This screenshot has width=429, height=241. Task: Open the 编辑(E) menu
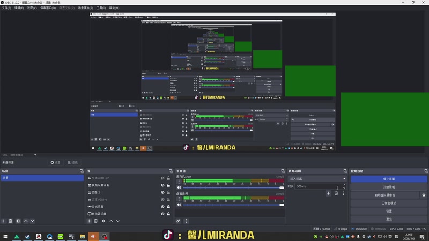pyautogui.click(x=19, y=8)
